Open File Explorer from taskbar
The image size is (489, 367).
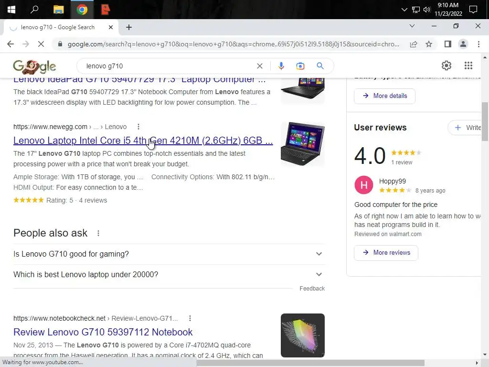(x=58, y=10)
